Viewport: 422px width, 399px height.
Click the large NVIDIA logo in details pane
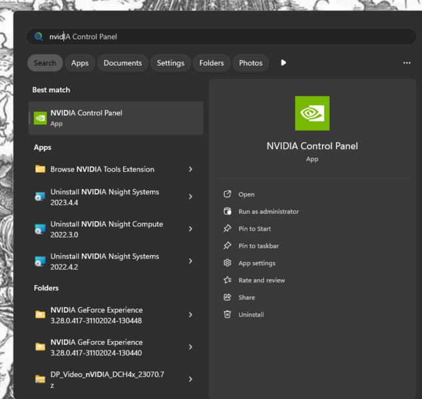pyautogui.click(x=312, y=113)
